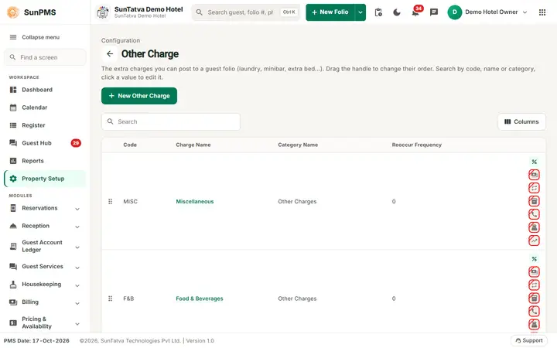
Task: Click the New Other Charge button
Action: [139, 96]
